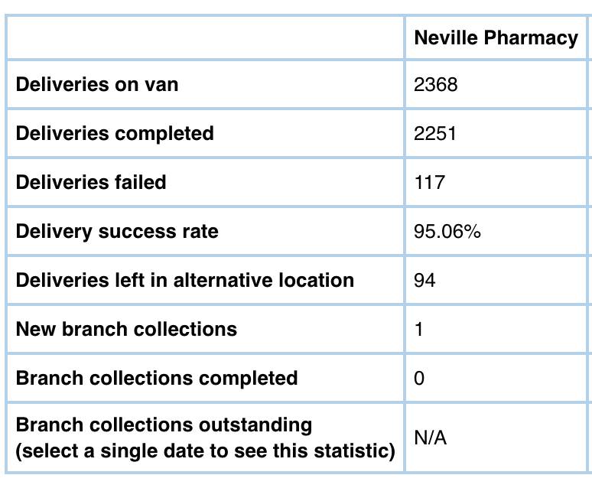The width and height of the screenshot is (592, 488).
Task: Select Deliveries left in alternative location label
Action: 185,280
